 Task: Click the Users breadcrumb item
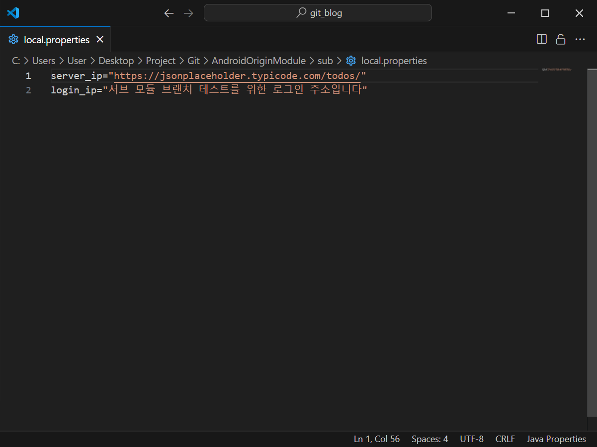point(44,60)
